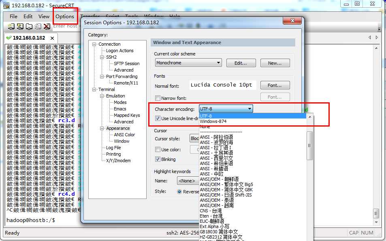Screen dimensions: 386x241
Task: Click the Disconnect red X toolbar icon
Action: click(x=47, y=26)
